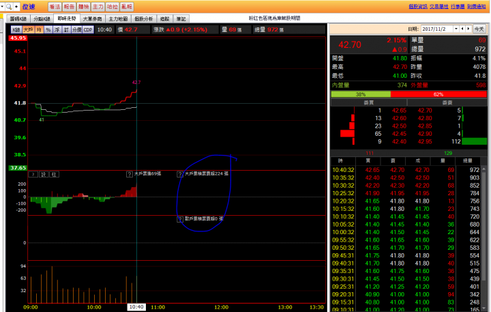Viewport: 491px width, 312px height.
Task: Open the 看法 button in orange toolbar
Action: (55, 7)
